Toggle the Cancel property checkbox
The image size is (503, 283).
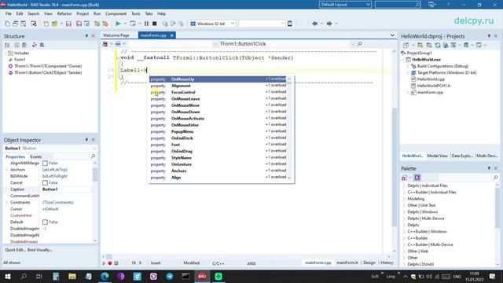tap(45, 182)
